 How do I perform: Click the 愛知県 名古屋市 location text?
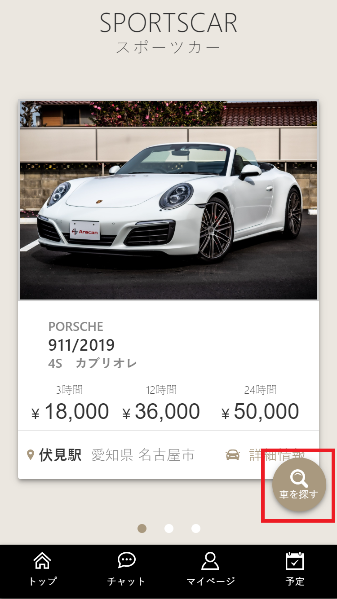(x=143, y=455)
